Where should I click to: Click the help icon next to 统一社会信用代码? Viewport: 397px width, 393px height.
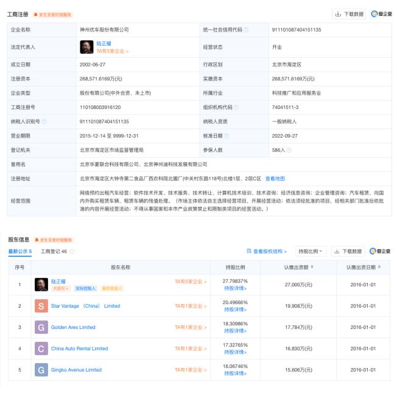click(246, 29)
